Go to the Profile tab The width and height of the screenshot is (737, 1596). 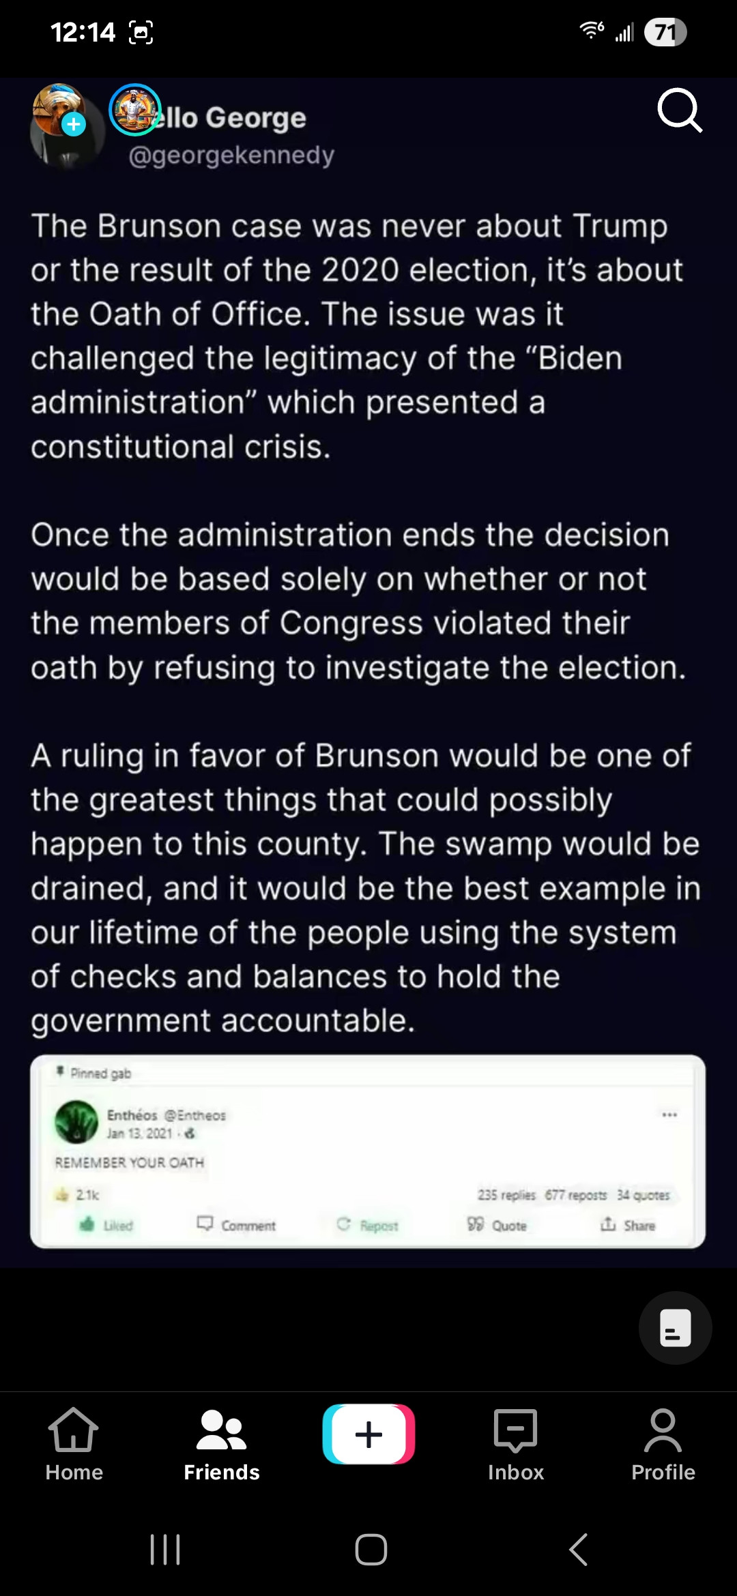(663, 1443)
